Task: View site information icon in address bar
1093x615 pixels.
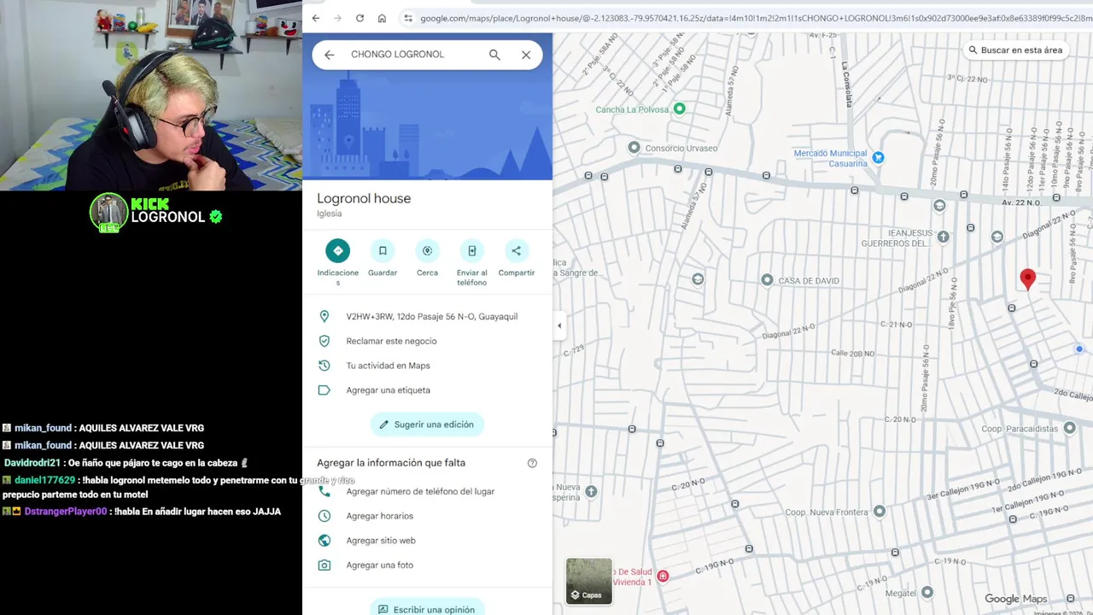Action: click(407, 18)
